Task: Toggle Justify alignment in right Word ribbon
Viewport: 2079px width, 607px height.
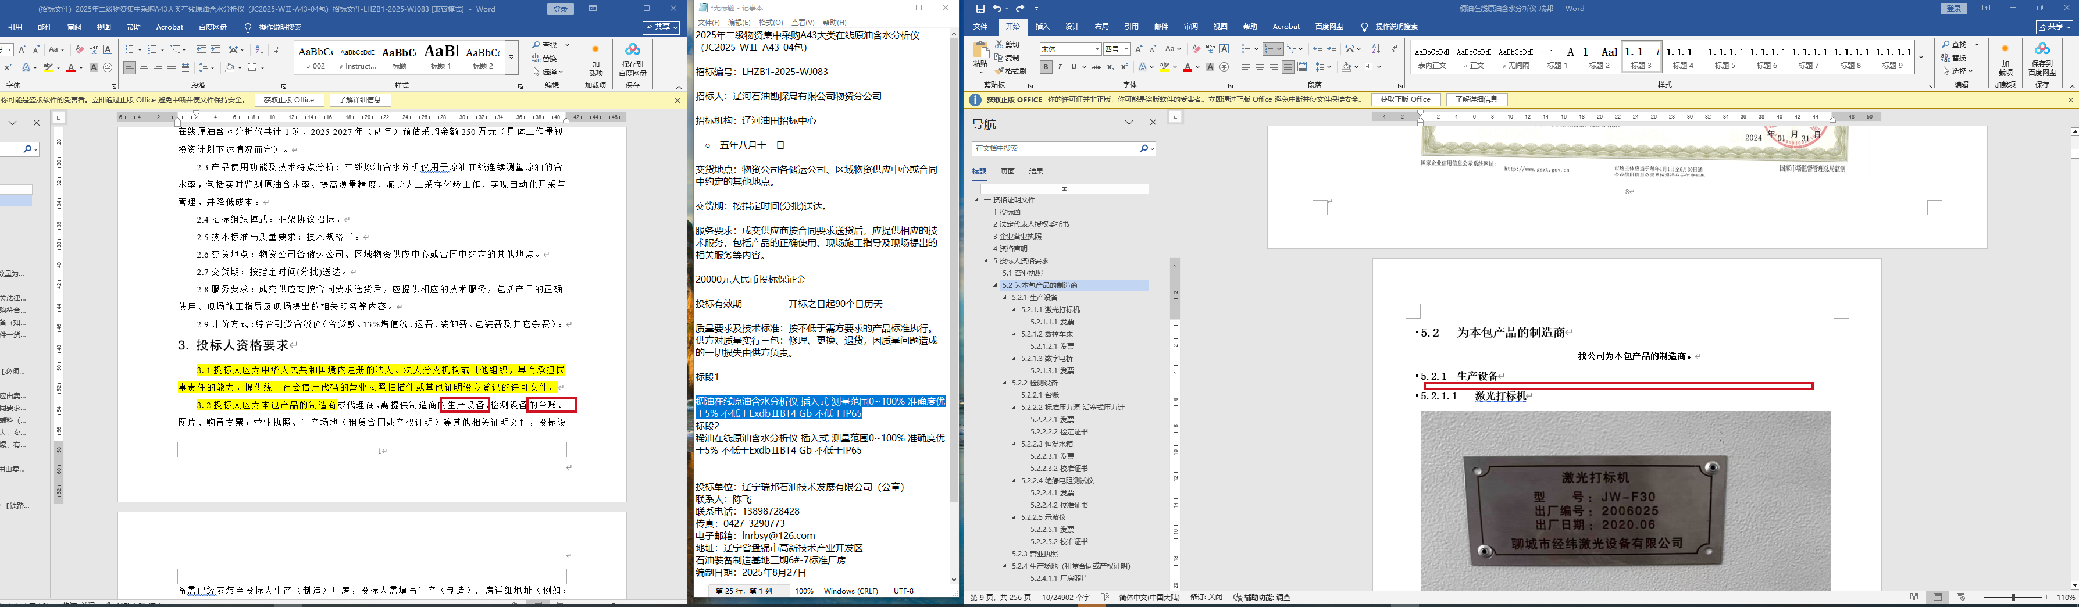Action: (x=1288, y=68)
